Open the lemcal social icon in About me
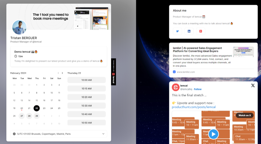Viewport: 261px width, 144px height. pyautogui.click(x=201, y=31)
